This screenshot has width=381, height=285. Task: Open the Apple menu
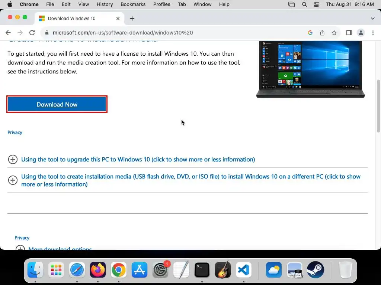coord(10,4)
